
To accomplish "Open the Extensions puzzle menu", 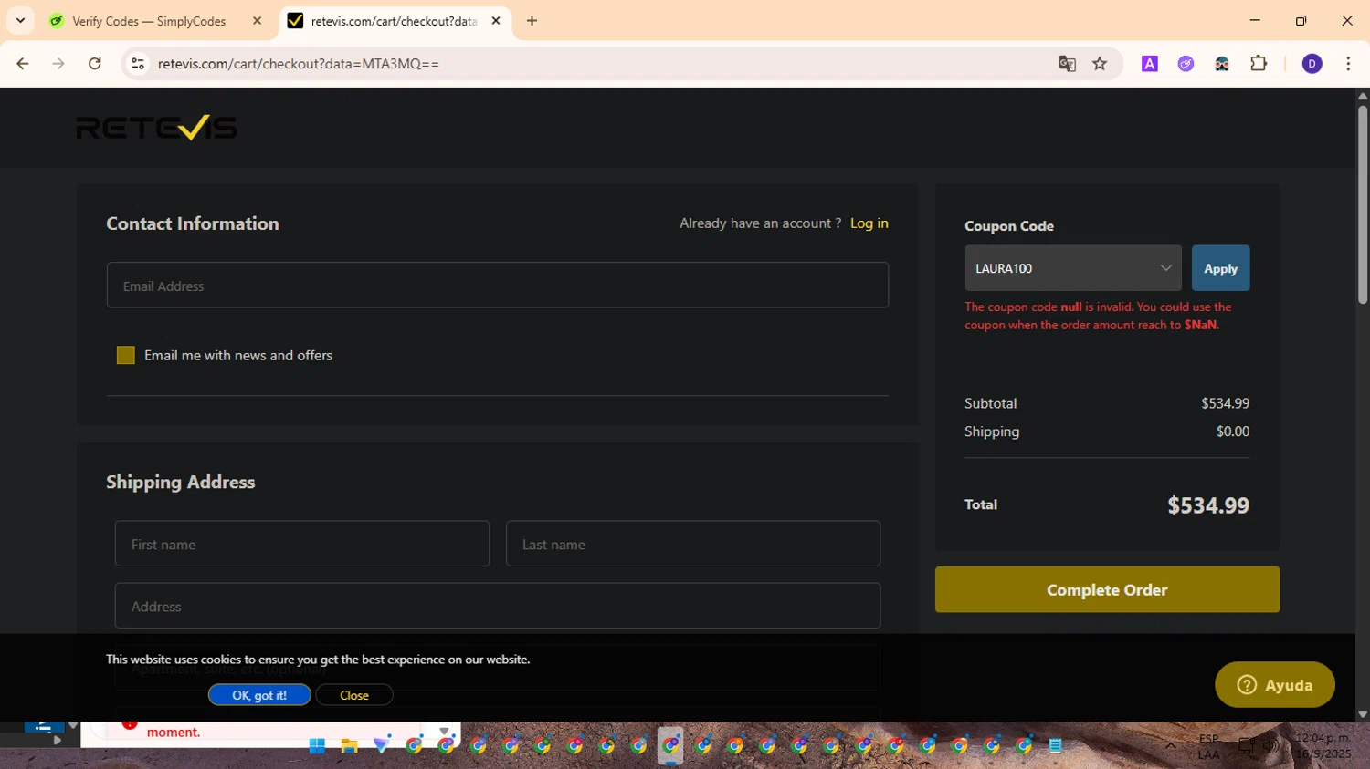I will click(1259, 64).
